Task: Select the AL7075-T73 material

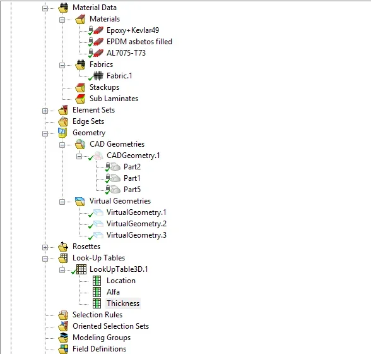Action: (x=126, y=53)
